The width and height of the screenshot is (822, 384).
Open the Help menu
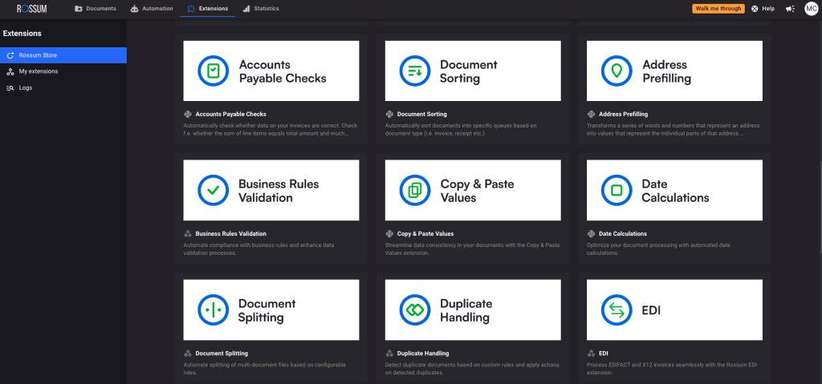[763, 8]
